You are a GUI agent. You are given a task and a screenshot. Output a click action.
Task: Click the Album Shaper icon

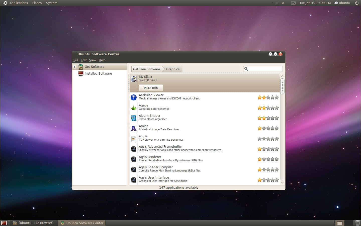point(134,118)
